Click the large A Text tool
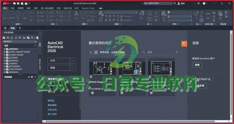 pyautogui.click(x=76, y=15)
